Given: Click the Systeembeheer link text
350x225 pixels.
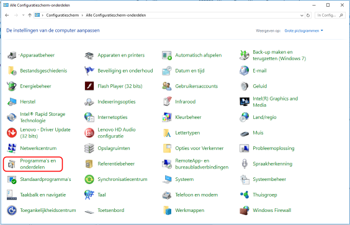Looking at the screenshot, I should 269,179.
